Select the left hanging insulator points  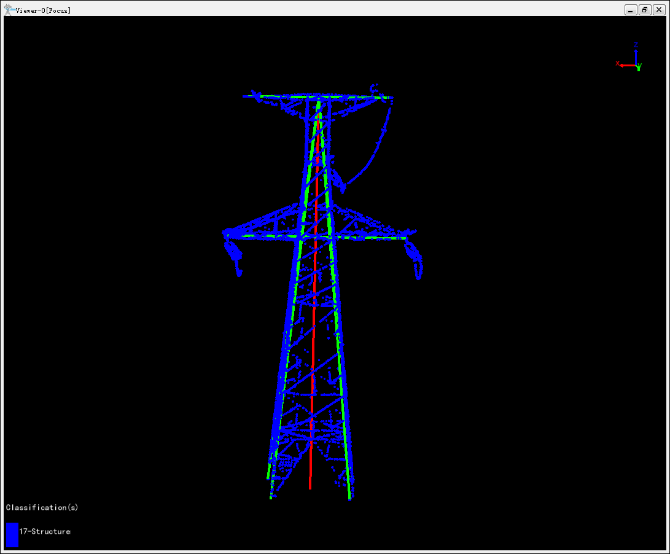point(234,254)
